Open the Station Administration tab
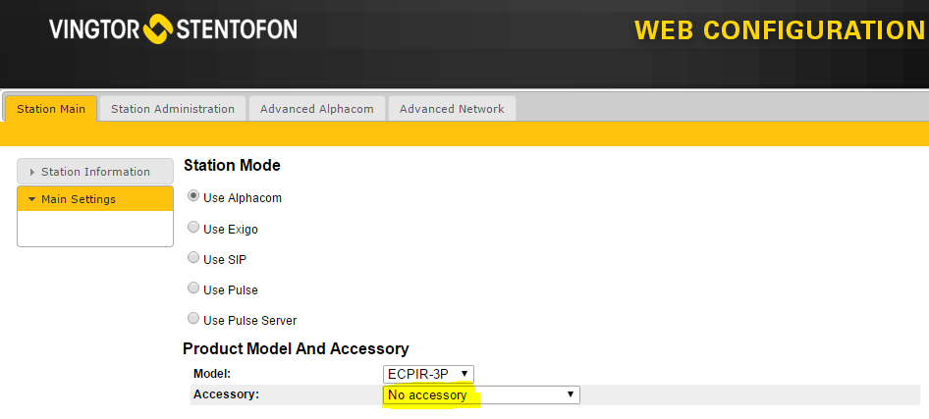The image size is (929, 419). point(173,109)
